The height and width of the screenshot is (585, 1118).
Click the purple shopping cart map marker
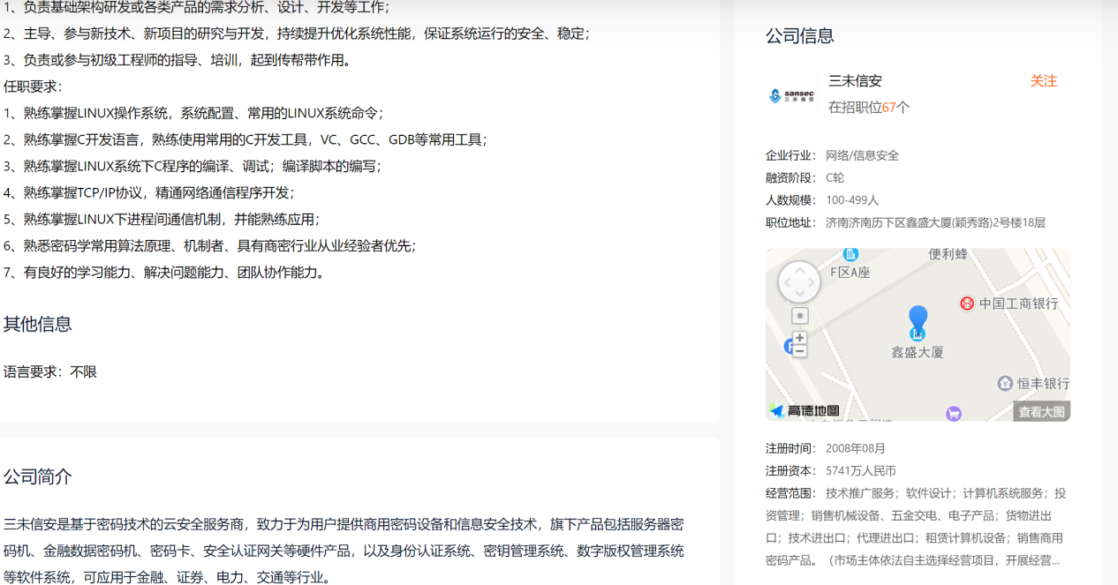click(953, 413)
